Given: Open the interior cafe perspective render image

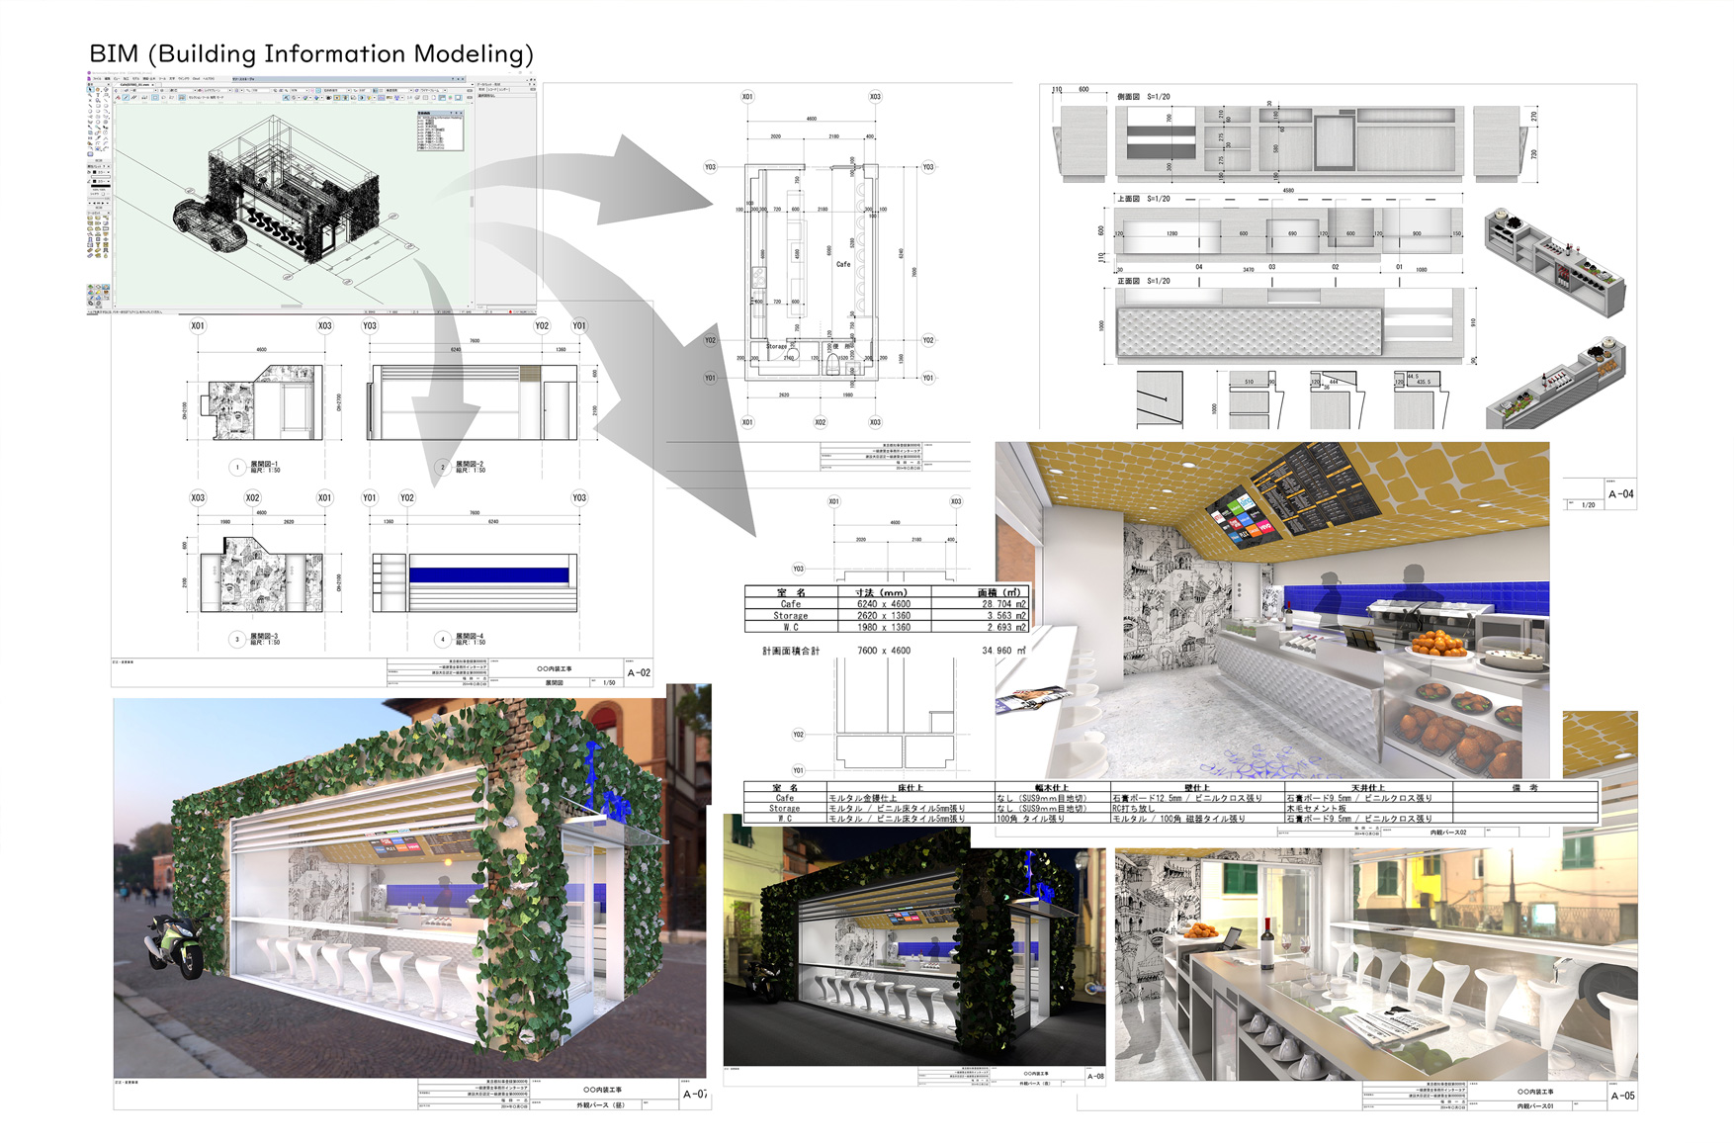Looking at the screenshot, I should pyautogui.click(x=1271, y=610).
